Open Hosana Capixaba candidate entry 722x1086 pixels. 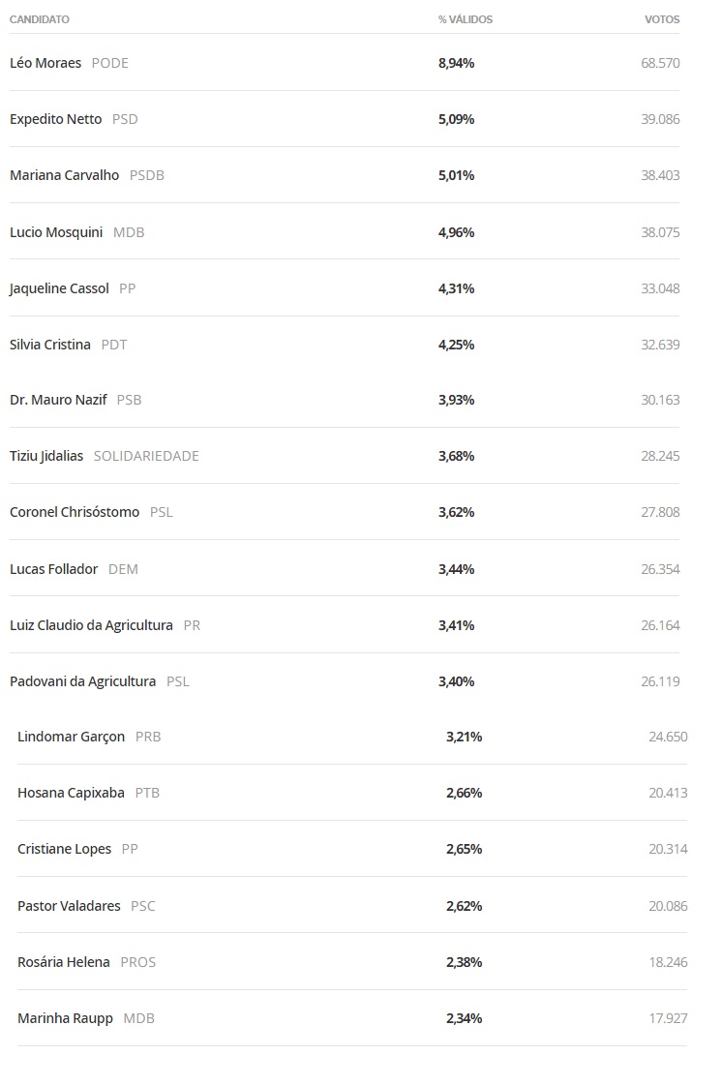click(x=71, y=793)
